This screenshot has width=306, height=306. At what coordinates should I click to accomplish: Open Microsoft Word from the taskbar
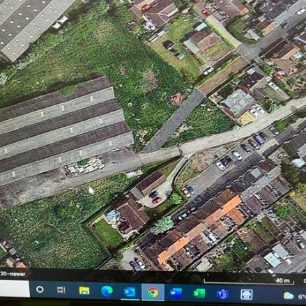pyautogui.click(x=176, y=293)
